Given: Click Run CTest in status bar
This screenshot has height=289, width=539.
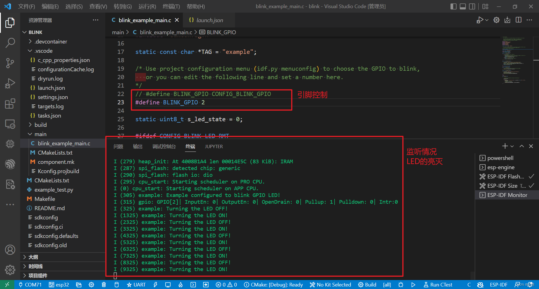Looking at the screenshot, I should click(438, 285).
